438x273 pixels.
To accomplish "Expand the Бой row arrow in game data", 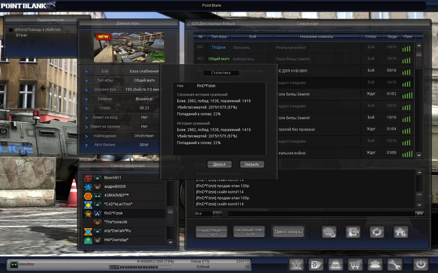I will 87,71.
